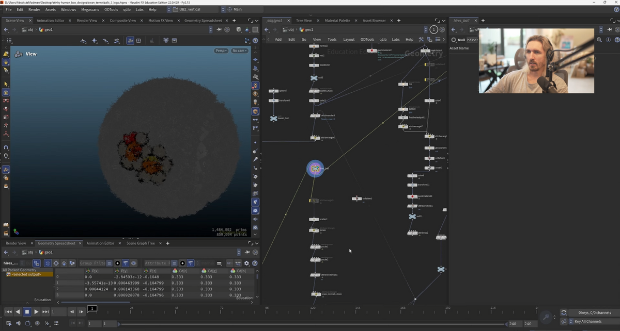
Task: Stop playback with the stop button
Action: (27, 312)
